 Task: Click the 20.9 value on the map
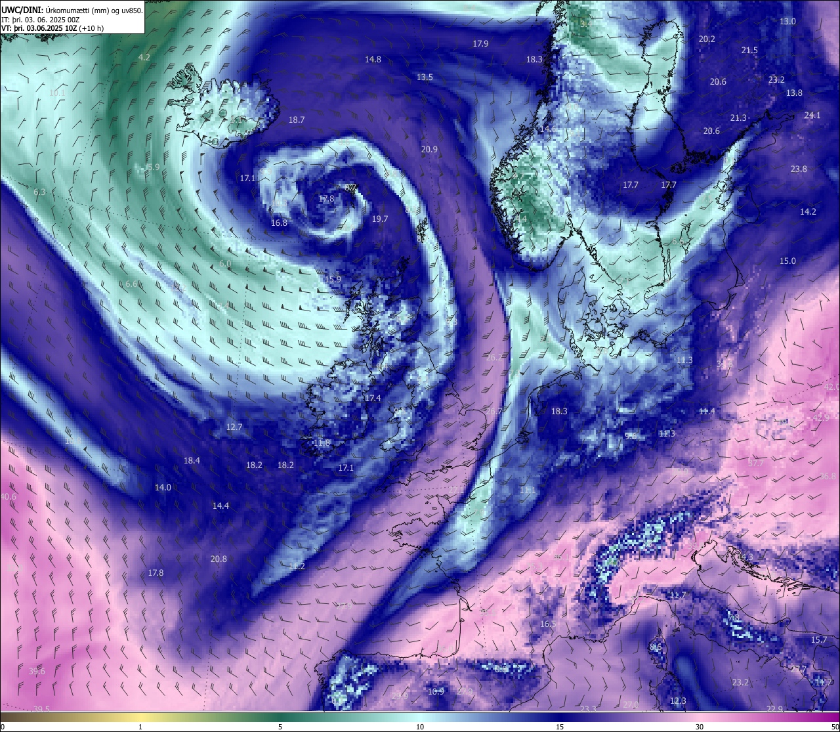(429, 150)
